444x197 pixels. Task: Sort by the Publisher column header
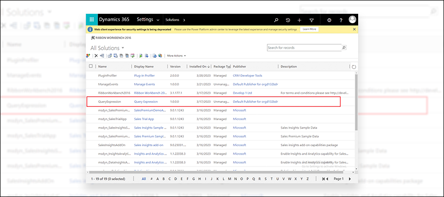click(240, 66)
